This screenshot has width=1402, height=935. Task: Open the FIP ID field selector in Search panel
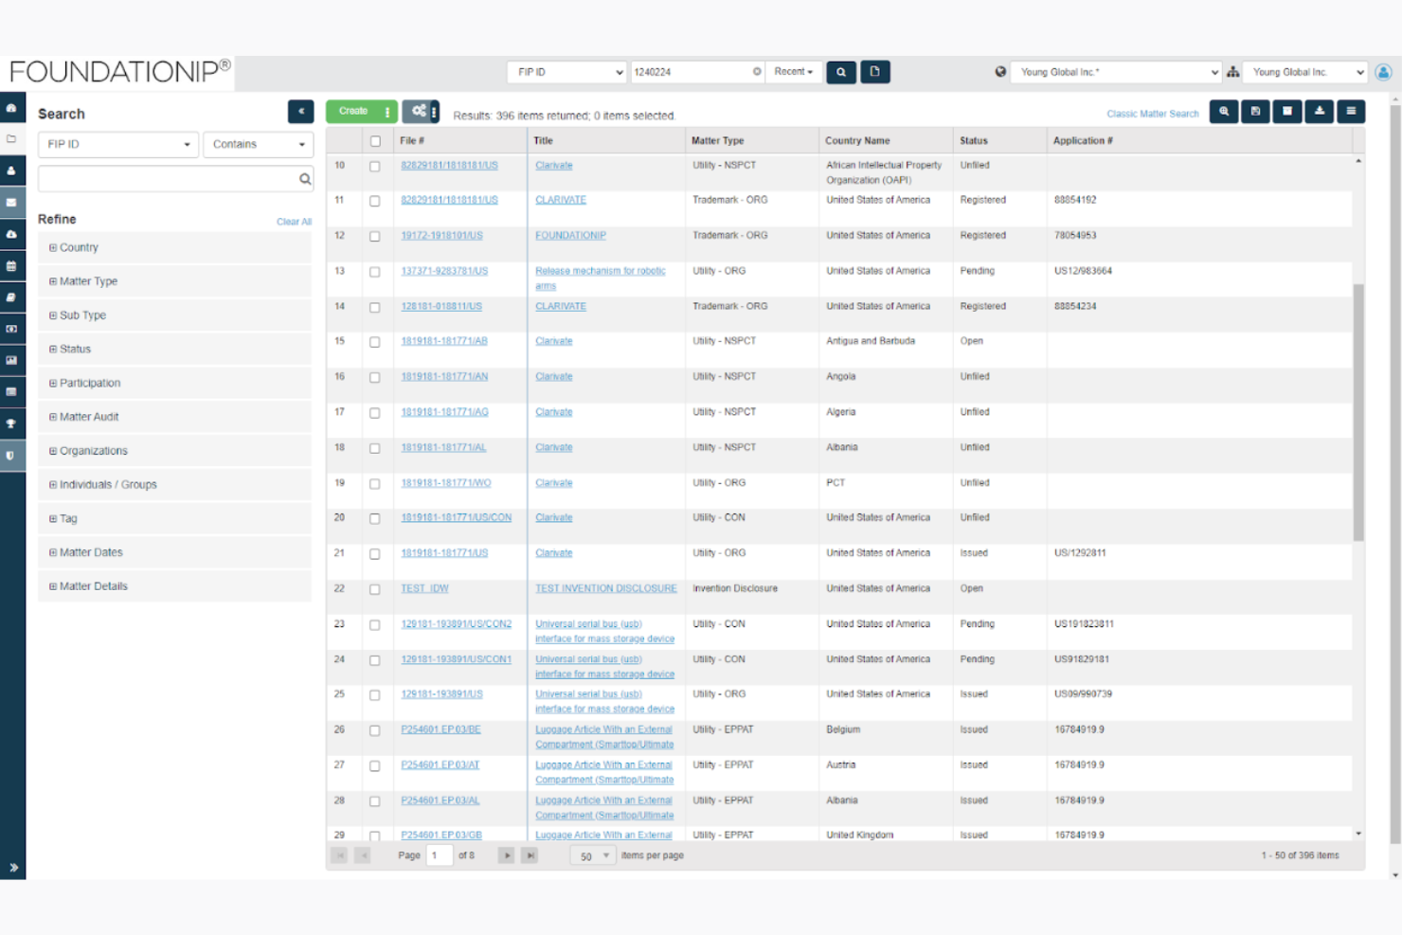[x=118, y=145]
